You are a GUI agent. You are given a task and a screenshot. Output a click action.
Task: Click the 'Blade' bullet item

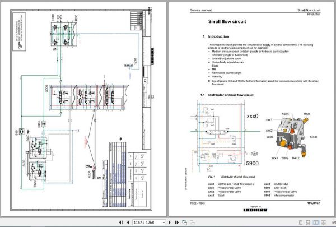[215, 66]
